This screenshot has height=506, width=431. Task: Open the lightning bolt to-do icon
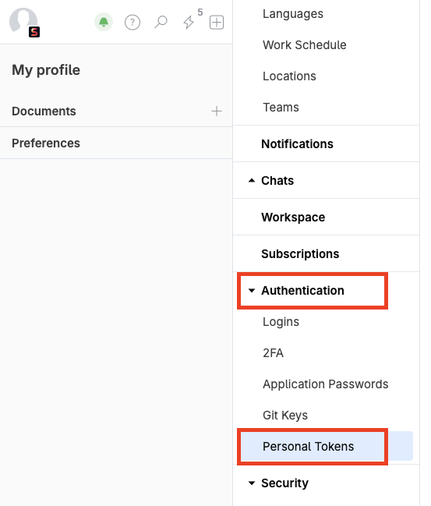[x=189, y=23]
